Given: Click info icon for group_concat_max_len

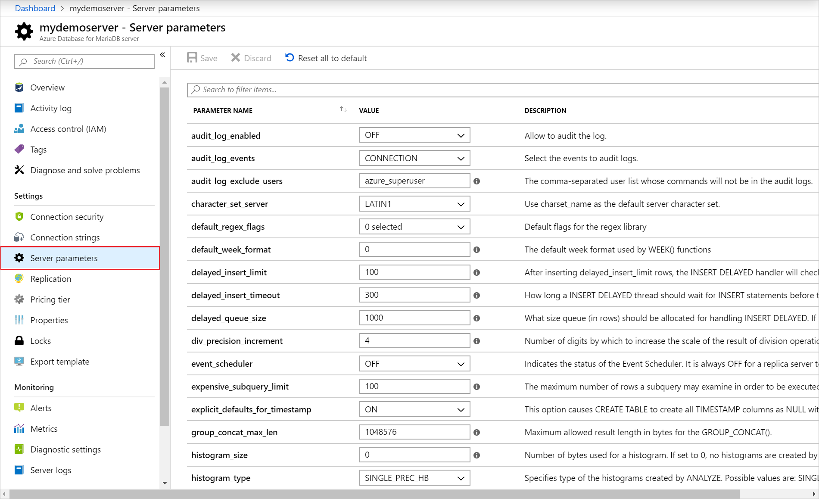Looking at the screenshot, I should (x=476, y=433).
